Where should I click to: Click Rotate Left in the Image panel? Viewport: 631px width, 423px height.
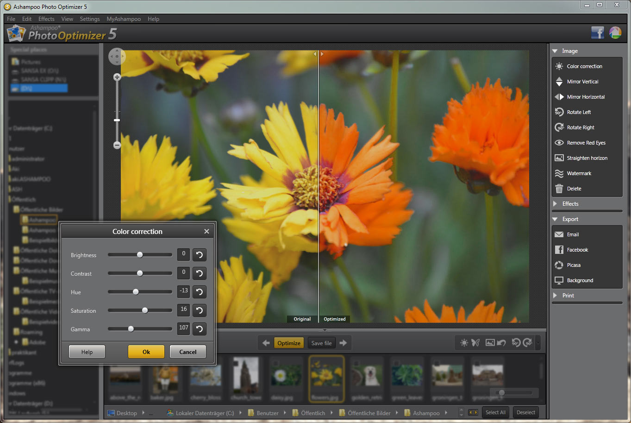pyautogui.click(x=579, y=112)
